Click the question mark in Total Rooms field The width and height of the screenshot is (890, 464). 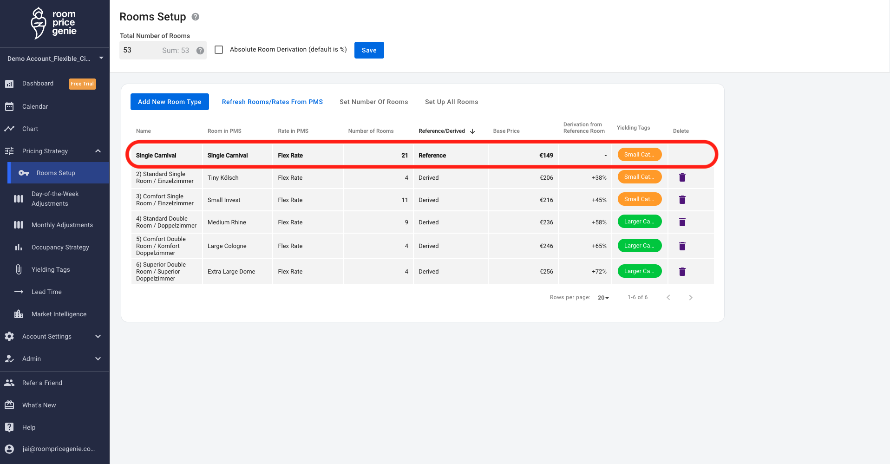(x=200, y=51)
